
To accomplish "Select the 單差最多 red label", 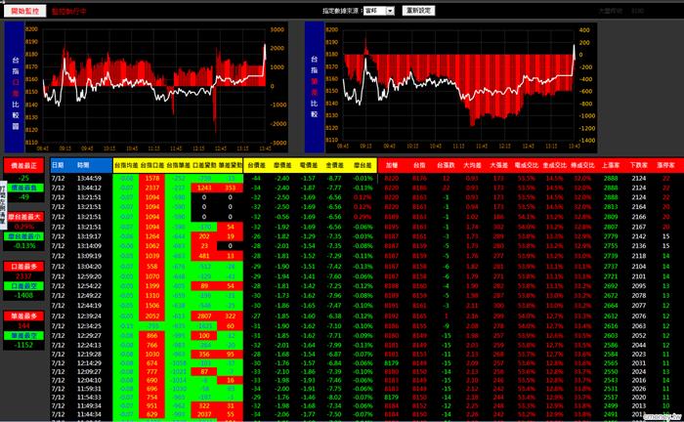I will 24,316.
